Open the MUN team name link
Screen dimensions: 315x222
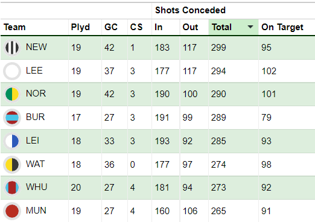36,211
